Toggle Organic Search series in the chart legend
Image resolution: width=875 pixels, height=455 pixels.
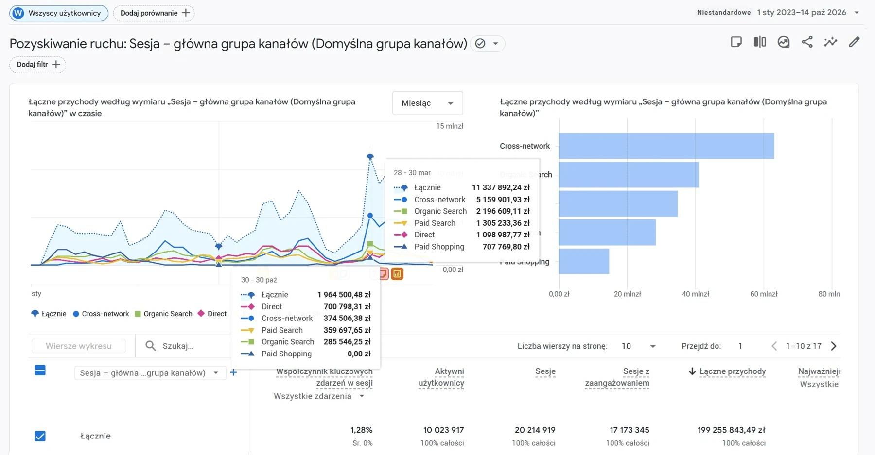click(x=163, y=314)
